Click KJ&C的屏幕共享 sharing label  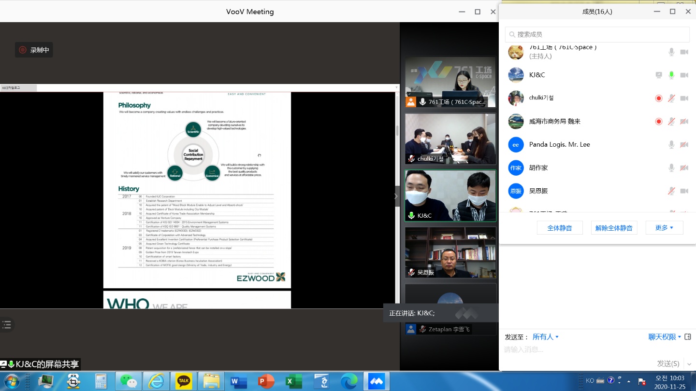coord(47,364)
